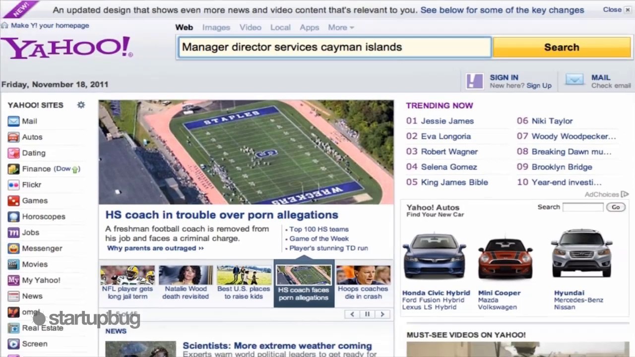This screenshot has height=357, width=635.
Task: Click the yellow Search button
Action: click(x=561, y=47)
